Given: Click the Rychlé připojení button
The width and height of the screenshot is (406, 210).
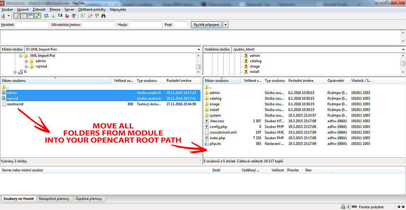Looking at the screenshot, I should coord(206,25).
